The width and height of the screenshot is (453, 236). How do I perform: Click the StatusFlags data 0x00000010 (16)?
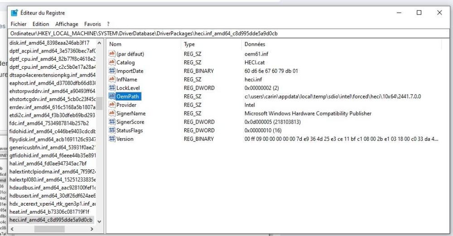tap(263, 130)
